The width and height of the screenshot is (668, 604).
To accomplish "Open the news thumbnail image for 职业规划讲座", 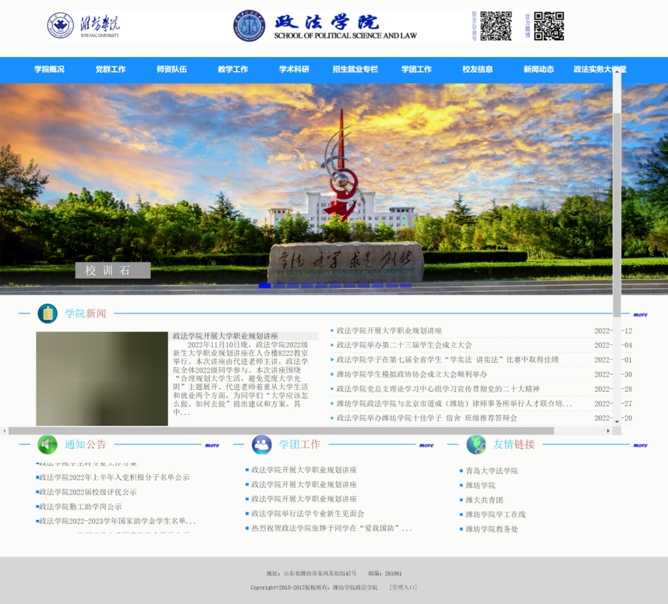I will 102,379.
